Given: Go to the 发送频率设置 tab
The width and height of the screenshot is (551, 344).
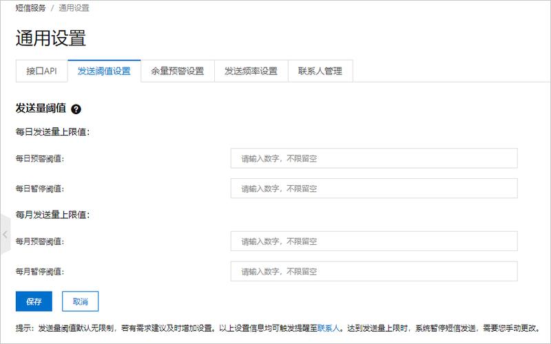Looking at the screenshot, I should (251, 72).
